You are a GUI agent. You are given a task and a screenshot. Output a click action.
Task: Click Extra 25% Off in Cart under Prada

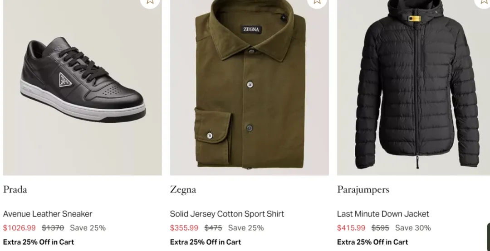coord(39,242)
